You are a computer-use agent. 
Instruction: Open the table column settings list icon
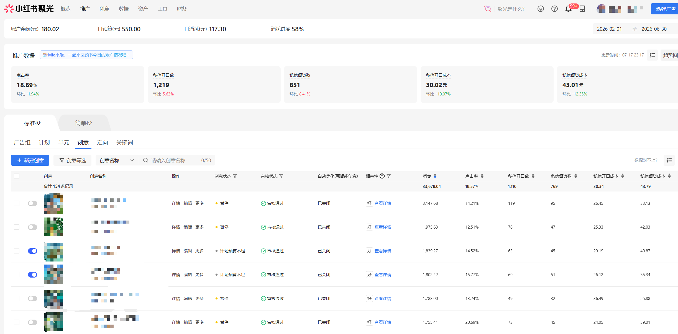click(669, 160)
